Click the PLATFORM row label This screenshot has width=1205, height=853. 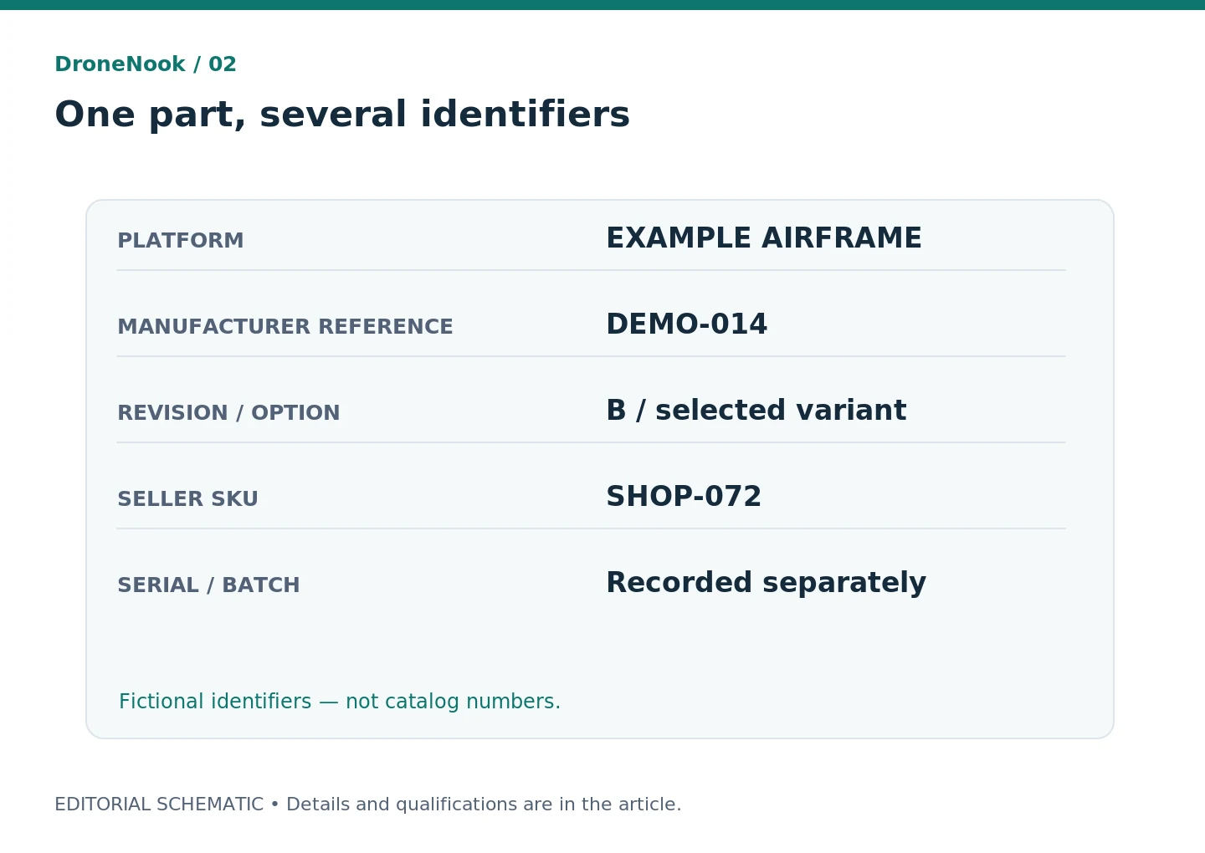181,241
